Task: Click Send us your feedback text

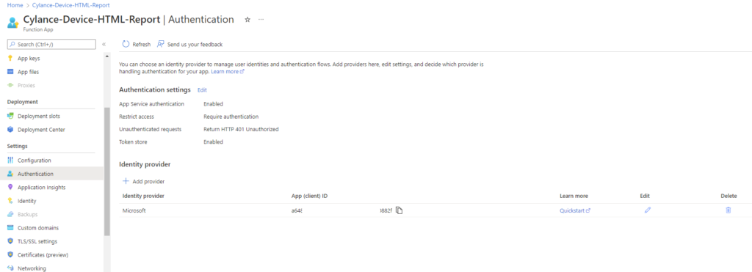Action: point(195,44)
